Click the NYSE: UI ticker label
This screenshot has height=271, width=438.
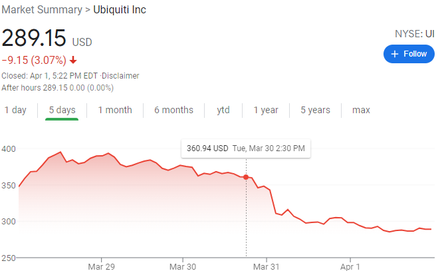tap(415, 34)
